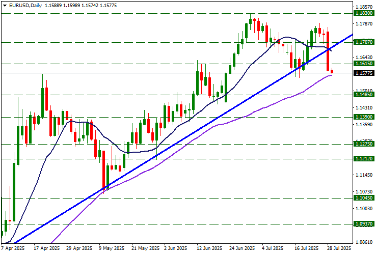Click the 1.14310 price axis value

click(x=364, y=108)
